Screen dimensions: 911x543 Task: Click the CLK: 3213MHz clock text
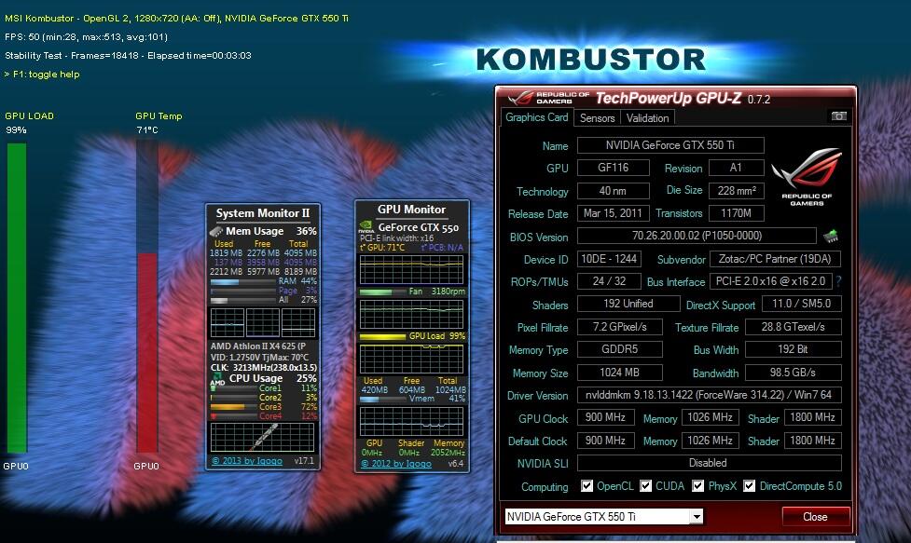264,367
